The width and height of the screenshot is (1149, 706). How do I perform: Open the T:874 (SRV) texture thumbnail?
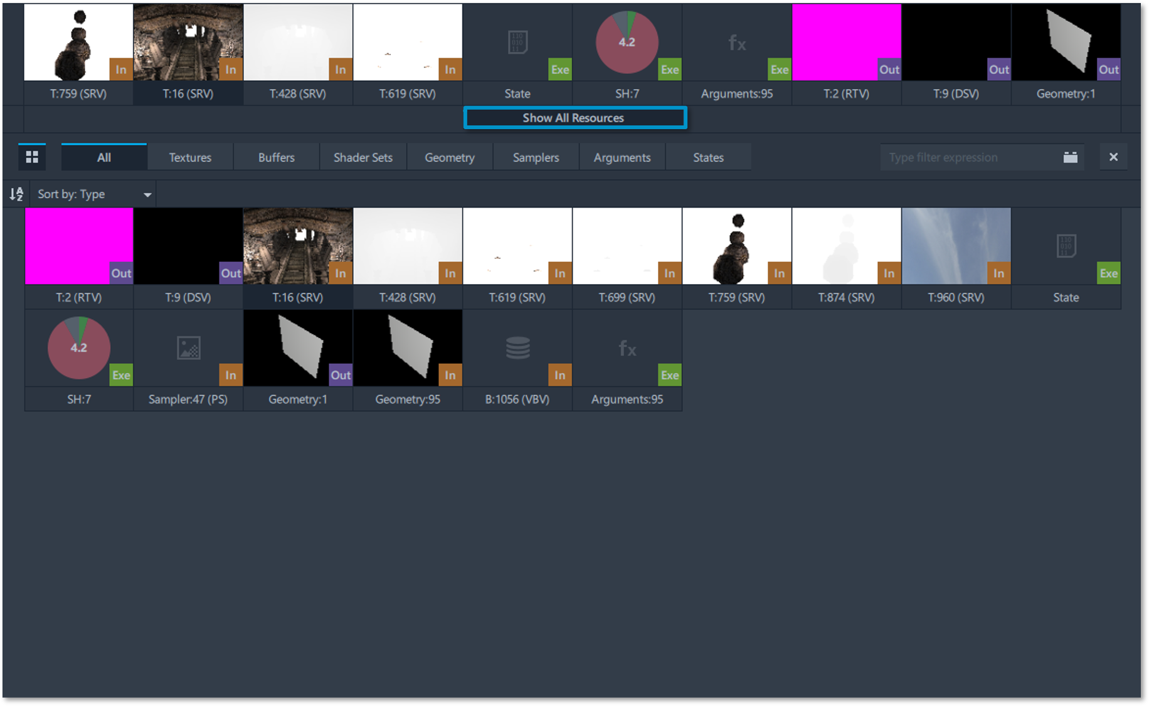click(846, 246)
